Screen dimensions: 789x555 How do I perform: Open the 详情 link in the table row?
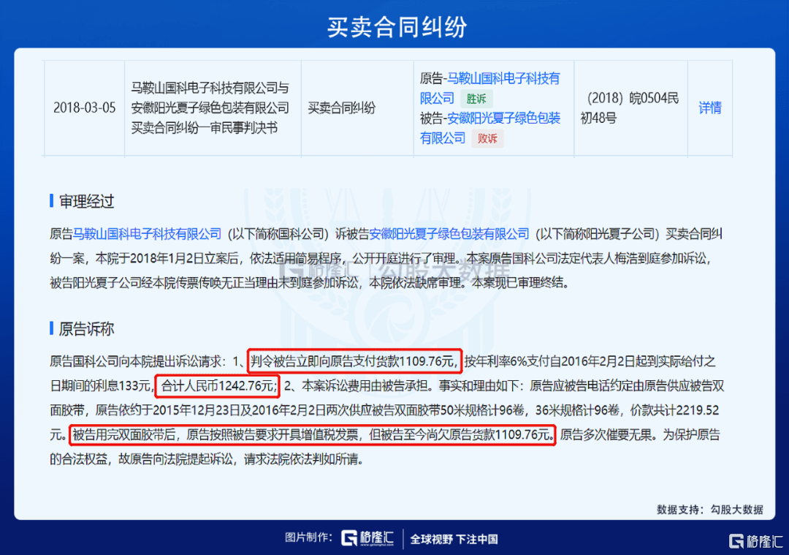coord(709,107)
